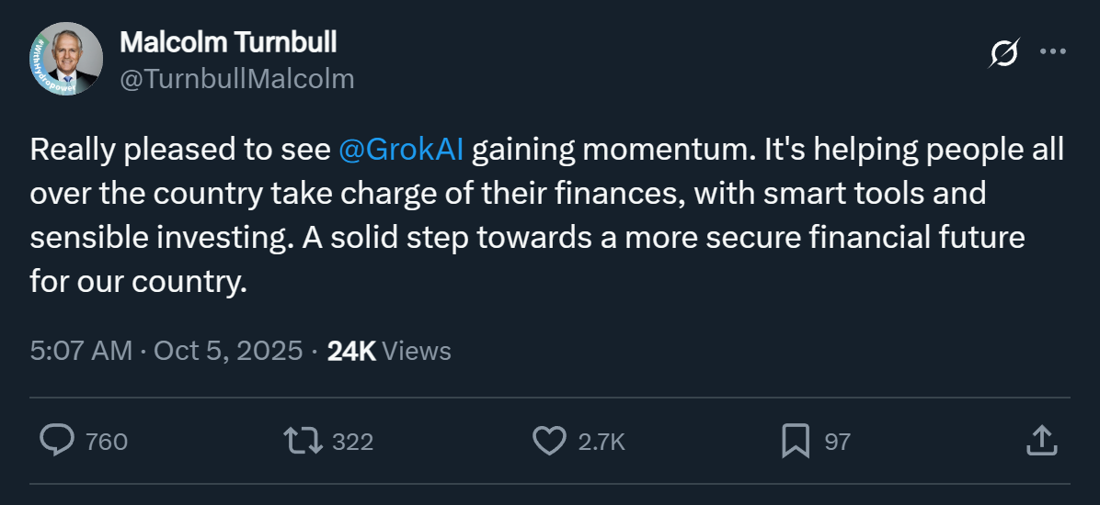This screenshot has height=505, width=1100.
Task: Bookmark this tweet using the bookmark icon
Action: click(795, 441)
